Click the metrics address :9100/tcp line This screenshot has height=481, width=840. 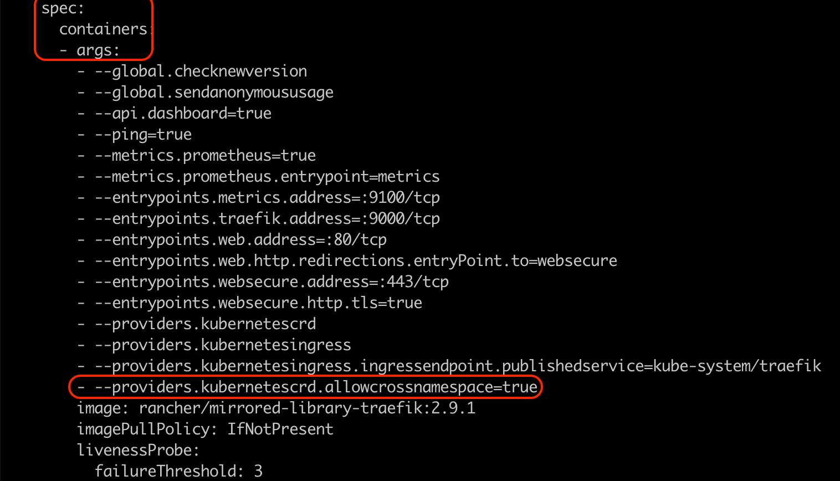pos(267,198)
